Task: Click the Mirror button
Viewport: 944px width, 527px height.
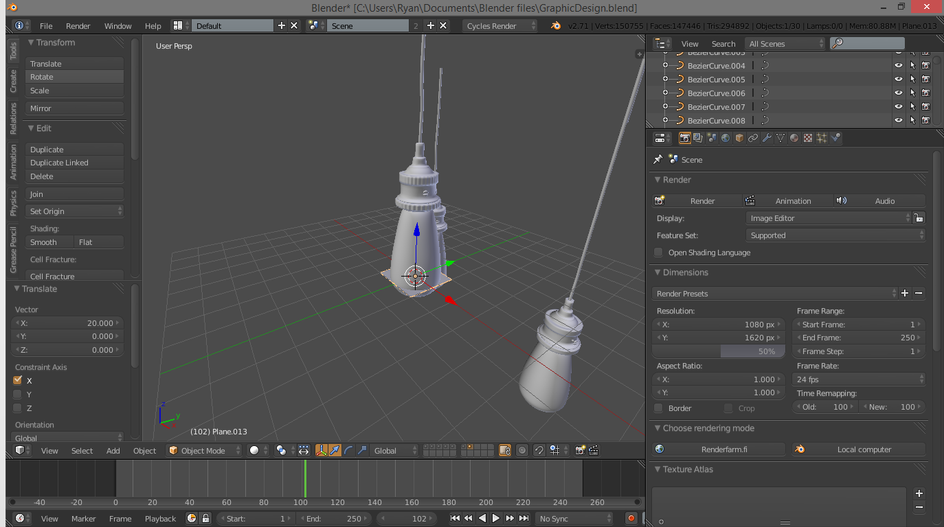Action: (x=75, y=108)
